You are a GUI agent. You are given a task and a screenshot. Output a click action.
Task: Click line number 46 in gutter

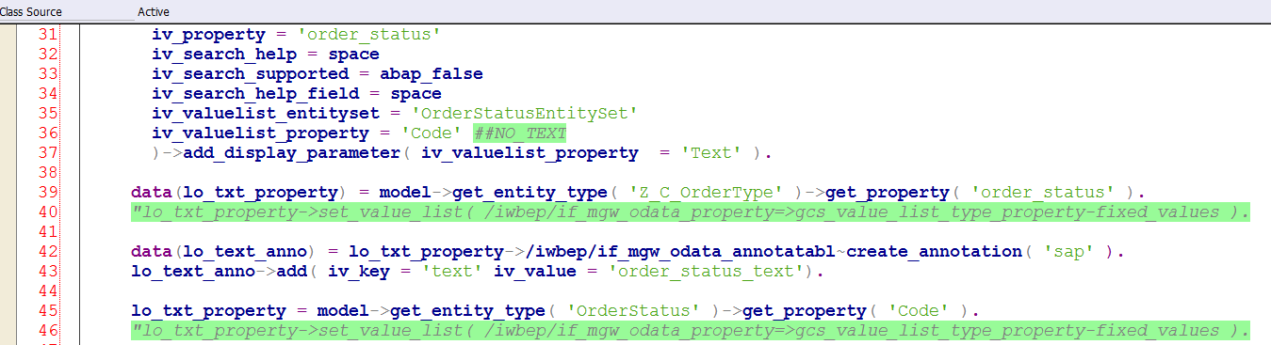49,331
